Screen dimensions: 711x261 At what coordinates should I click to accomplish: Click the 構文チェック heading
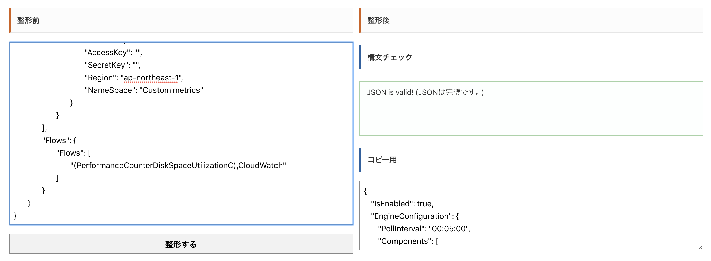coord(390,57)
